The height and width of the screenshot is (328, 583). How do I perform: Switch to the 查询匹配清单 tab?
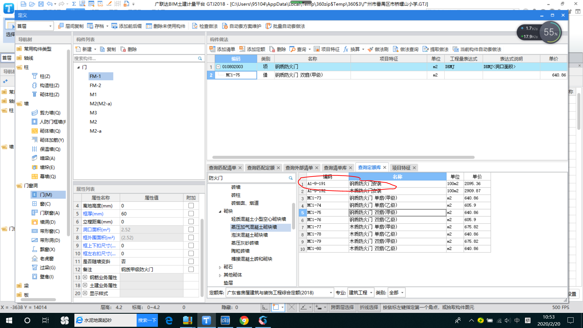click(x=222, y=168)
